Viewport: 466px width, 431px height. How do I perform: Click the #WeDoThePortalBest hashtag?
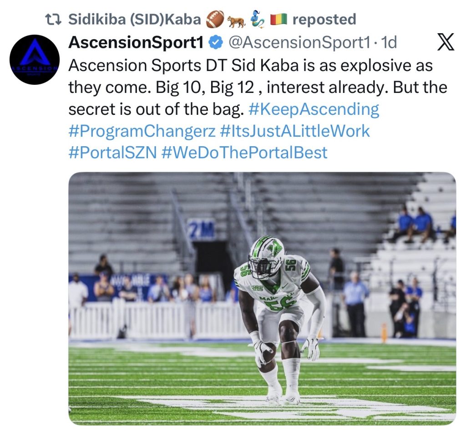[x=244, y=153]
